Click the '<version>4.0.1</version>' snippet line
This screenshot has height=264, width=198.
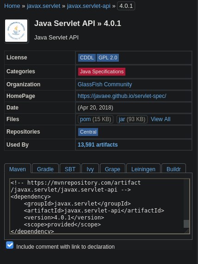click(64, 218)
